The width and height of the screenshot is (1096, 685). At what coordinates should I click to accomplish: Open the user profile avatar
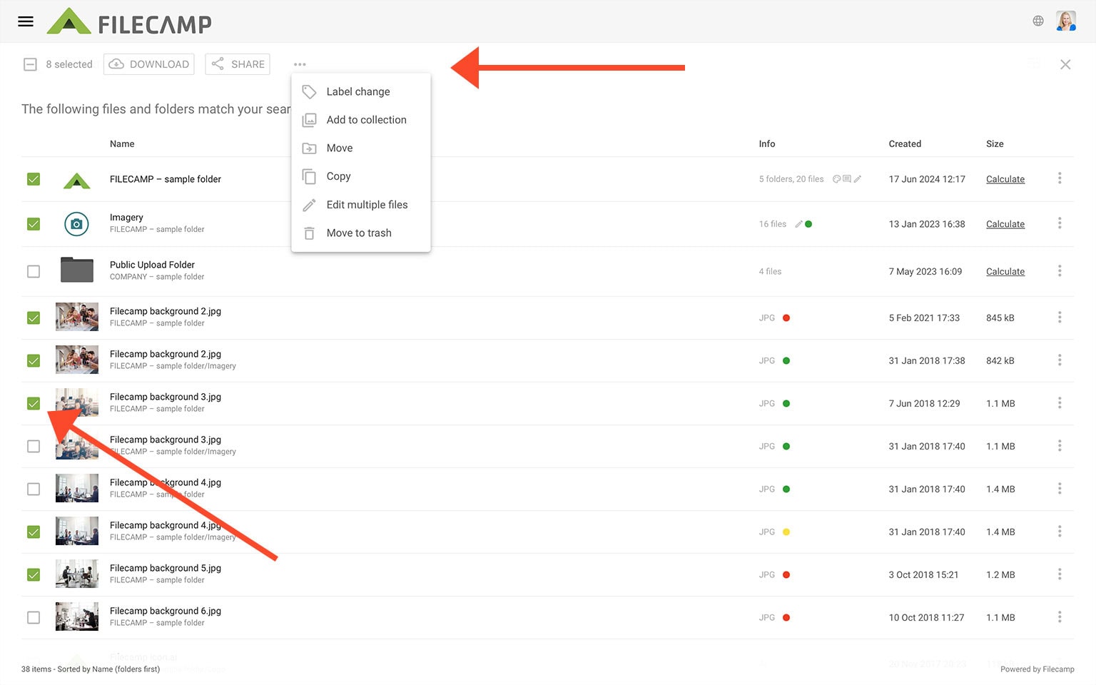point(1066,21)
